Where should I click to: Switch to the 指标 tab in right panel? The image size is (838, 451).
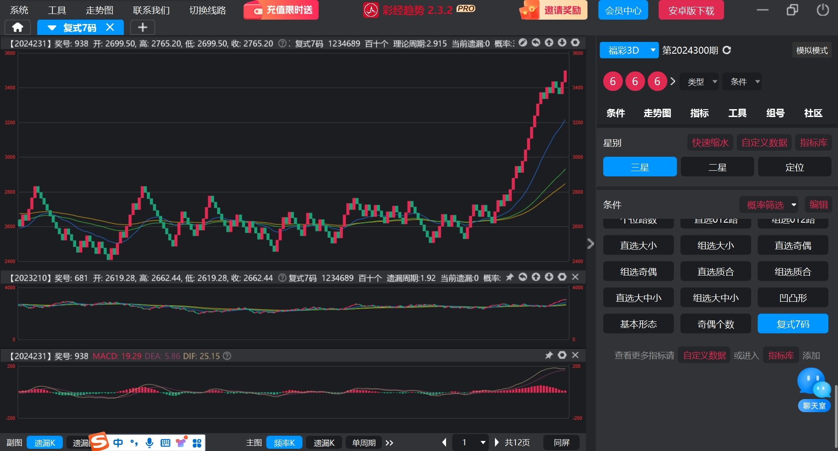699,113
